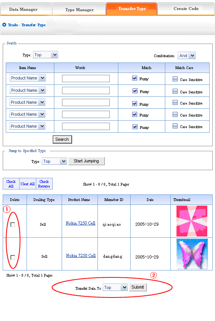Click the Clear All link
215x321 pixels.
tap(28, 184)
